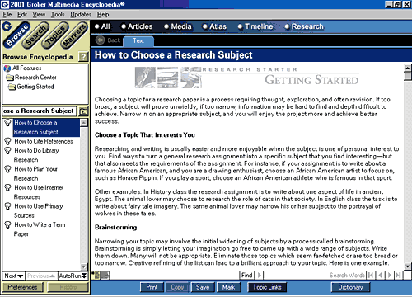Select the Search pill icon

(x=35, y=35)
